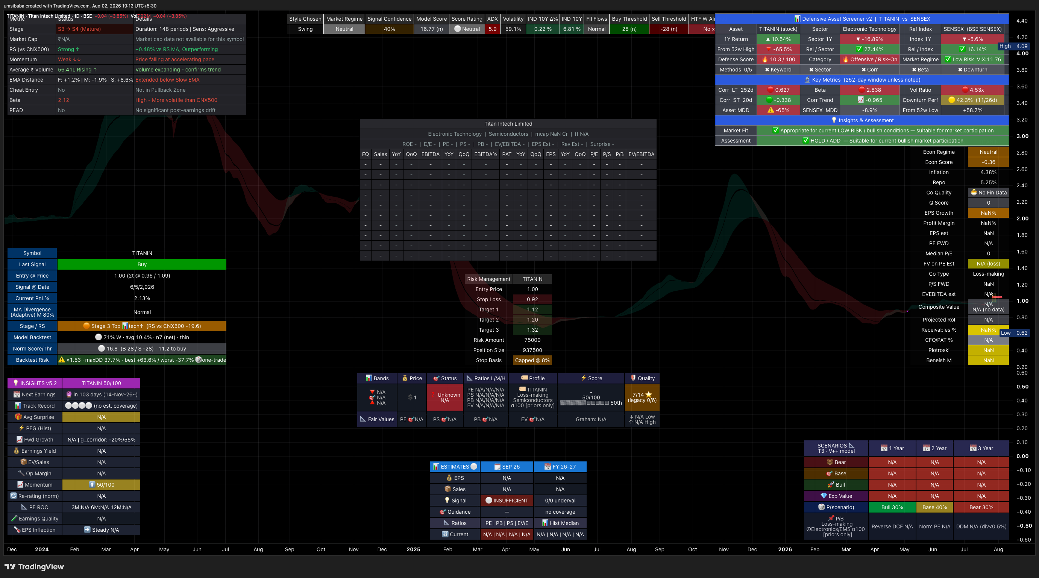Click the 'TITANIN 50/100' insights header cell
The height and width of the screenshot is (578, 1039).
click(x=101, y=383)
